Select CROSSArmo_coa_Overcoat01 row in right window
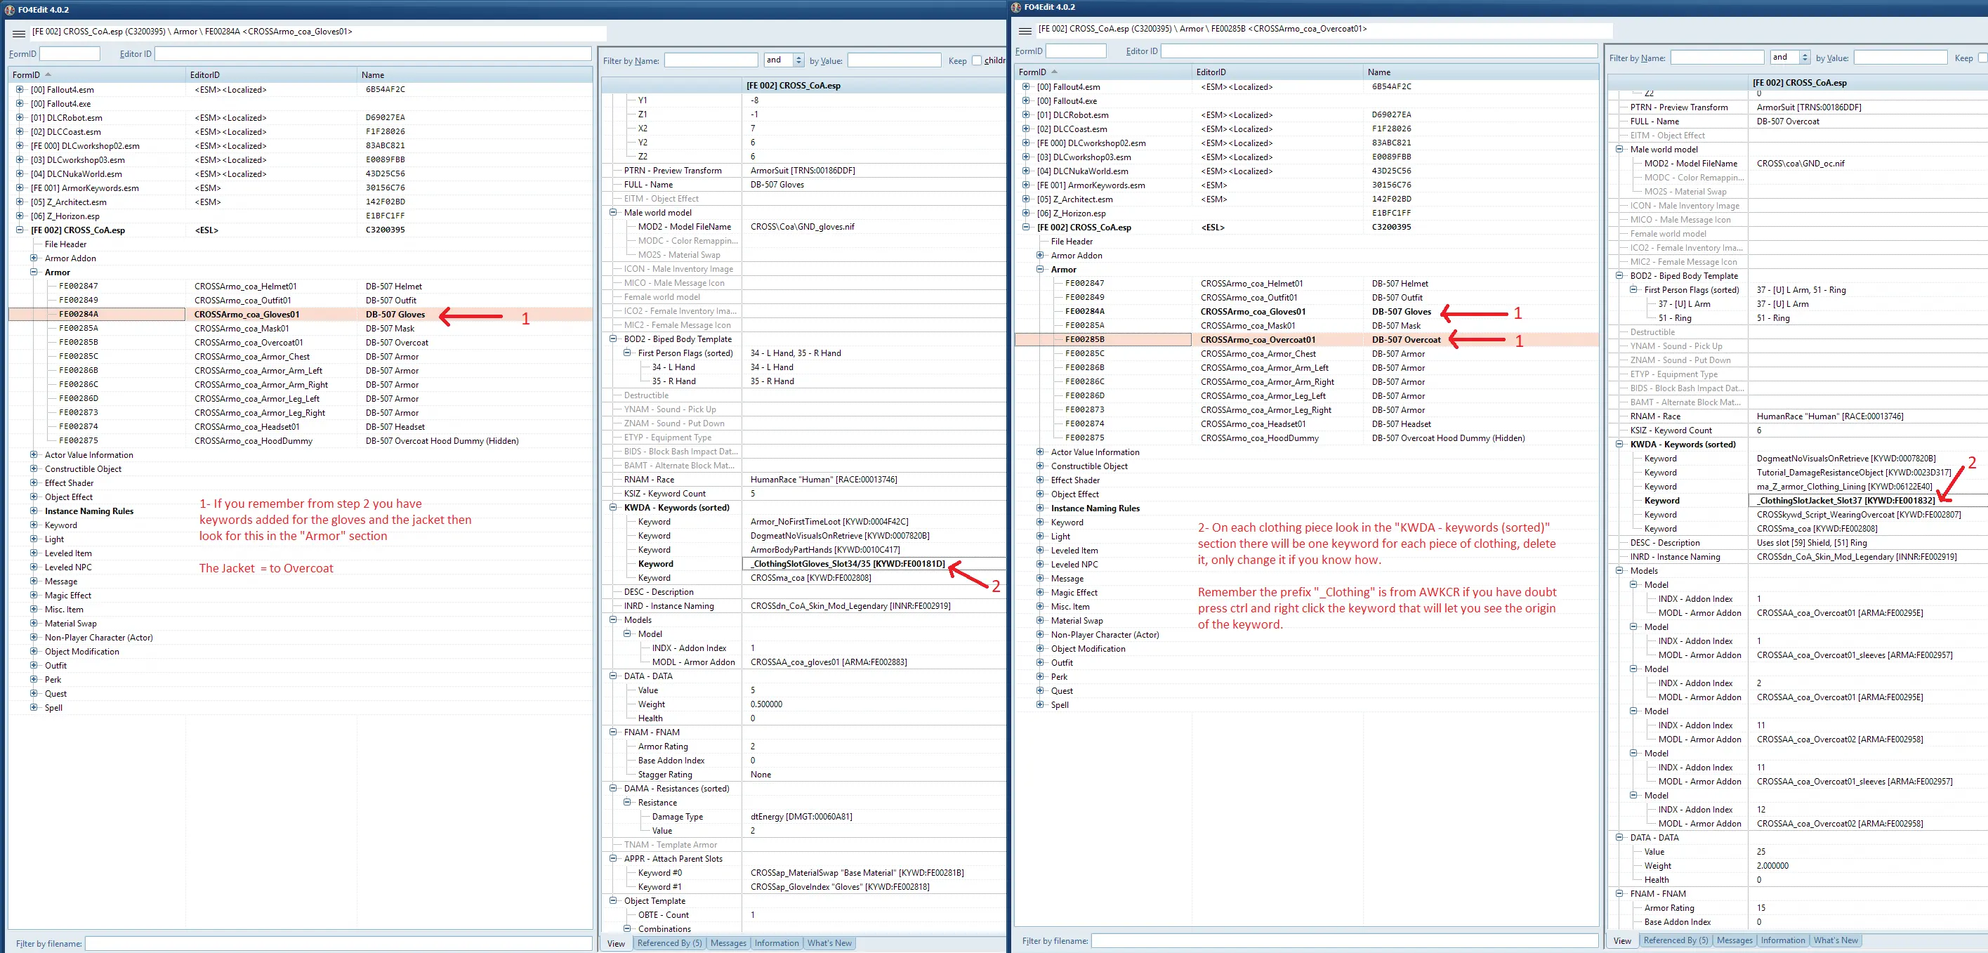 pos(1307,339)
